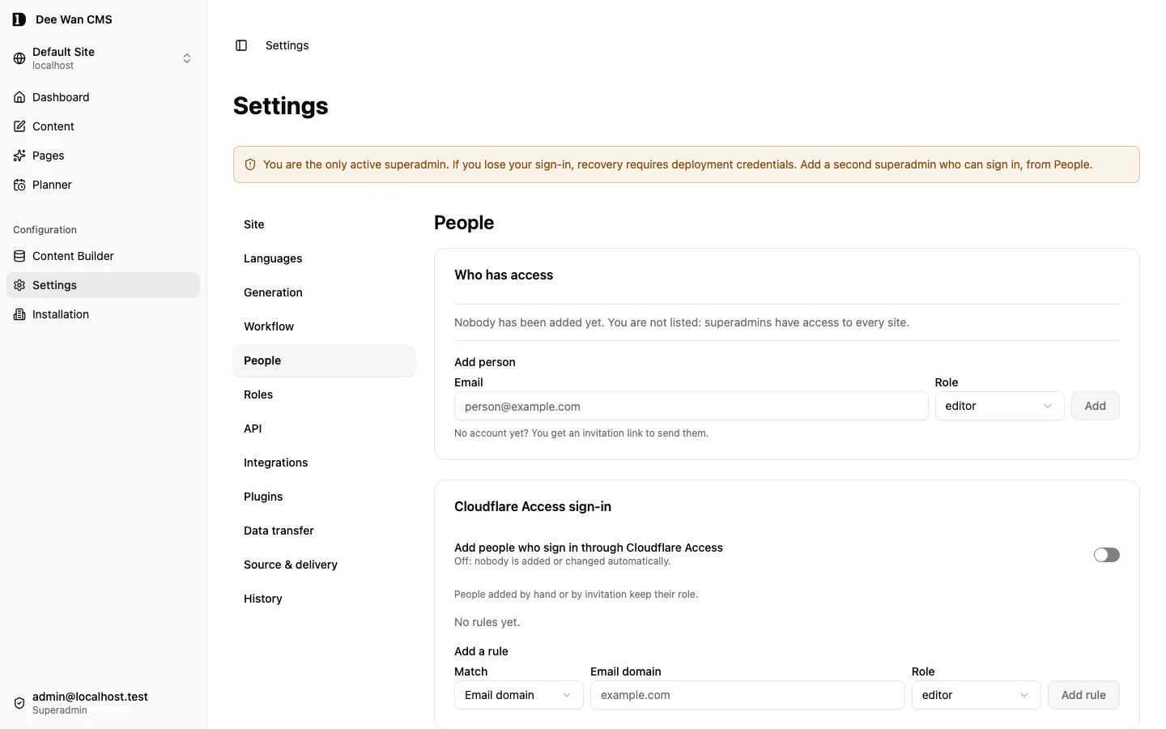The image size is (1166, 729).
Task: Select Source & delivery settings
Action: tap(324, 565)
